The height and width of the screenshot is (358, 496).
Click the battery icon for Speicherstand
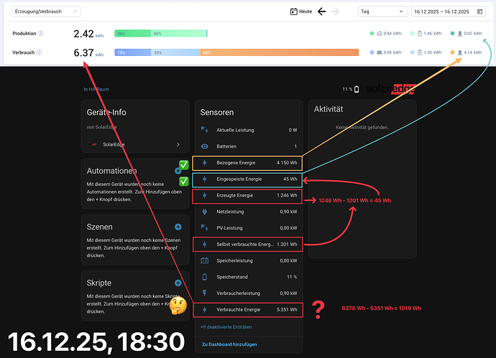coord(205,277)
